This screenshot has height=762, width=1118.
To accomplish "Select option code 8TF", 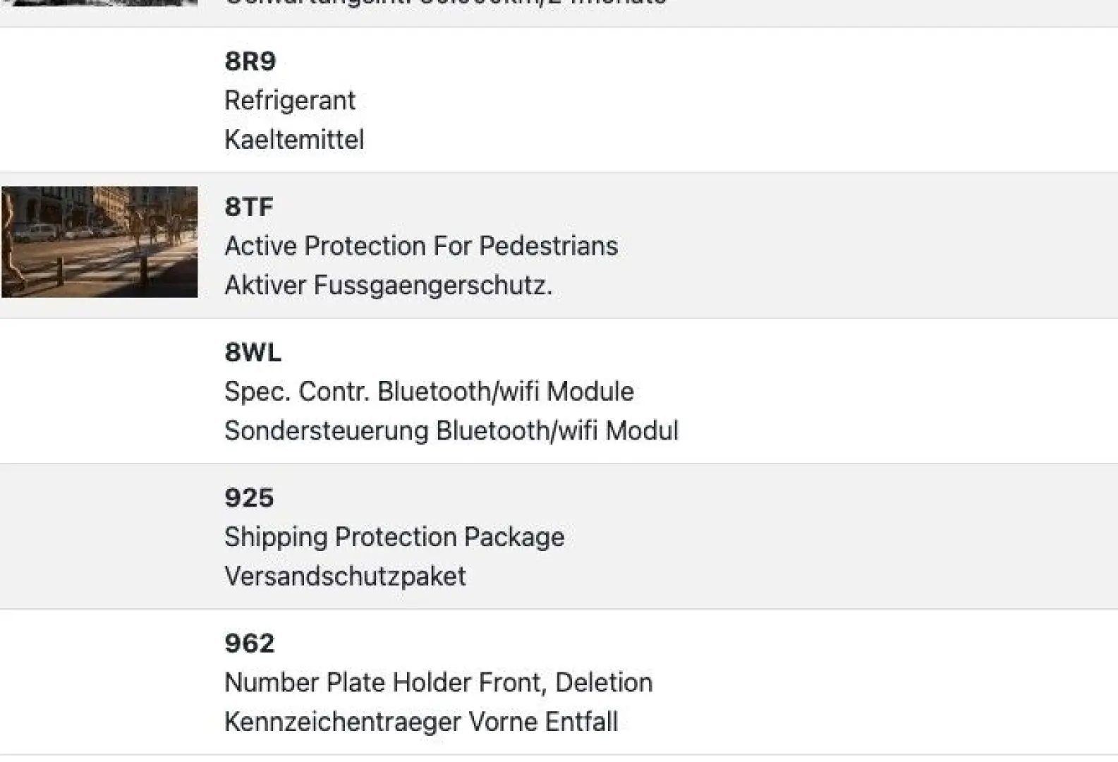I will click(x=248, y=207).
